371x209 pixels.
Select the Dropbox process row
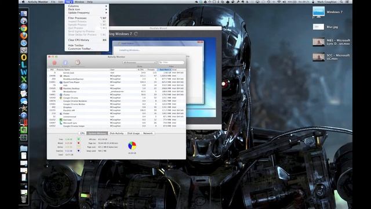point(116,107)
